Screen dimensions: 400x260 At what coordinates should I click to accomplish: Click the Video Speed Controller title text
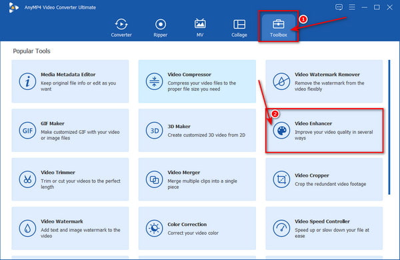tap(322, 221)
